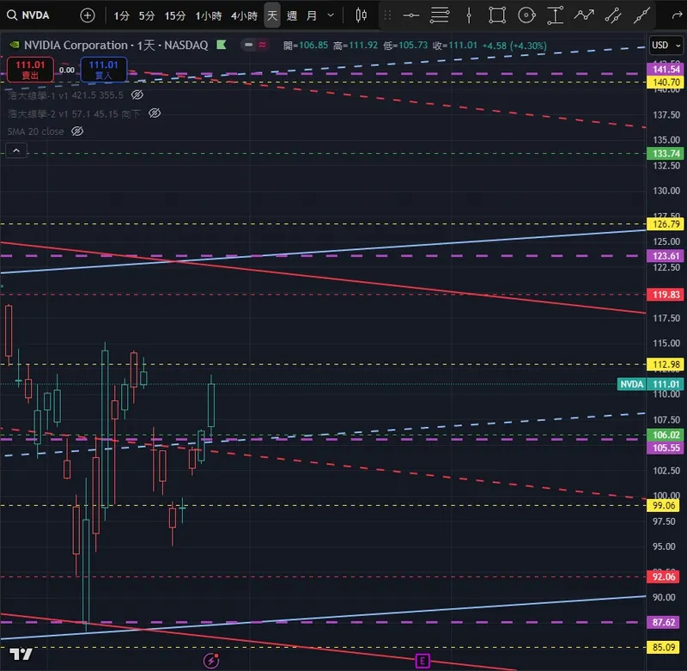Click the 133.74 green price label
The image size is (687, 671).
[666, 154]
